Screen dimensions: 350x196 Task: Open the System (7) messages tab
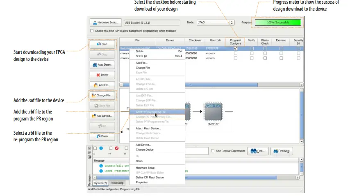click(100, 183)
